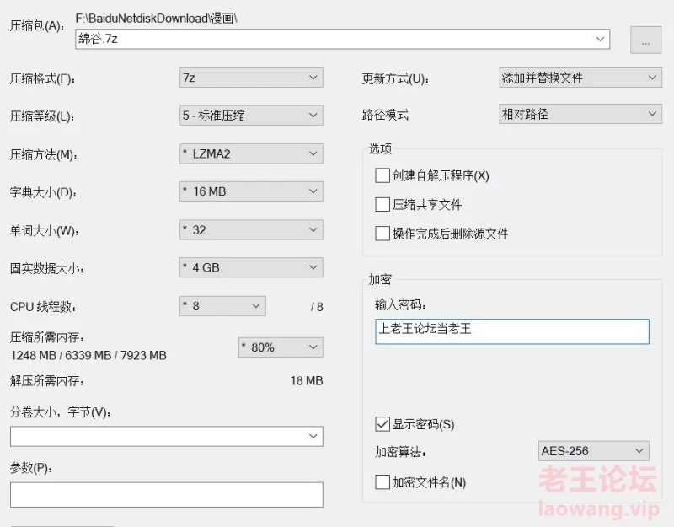Check the 压缩共享文件 checkbox
Screen dimensions: 674x527
click(x=382, y=204)
